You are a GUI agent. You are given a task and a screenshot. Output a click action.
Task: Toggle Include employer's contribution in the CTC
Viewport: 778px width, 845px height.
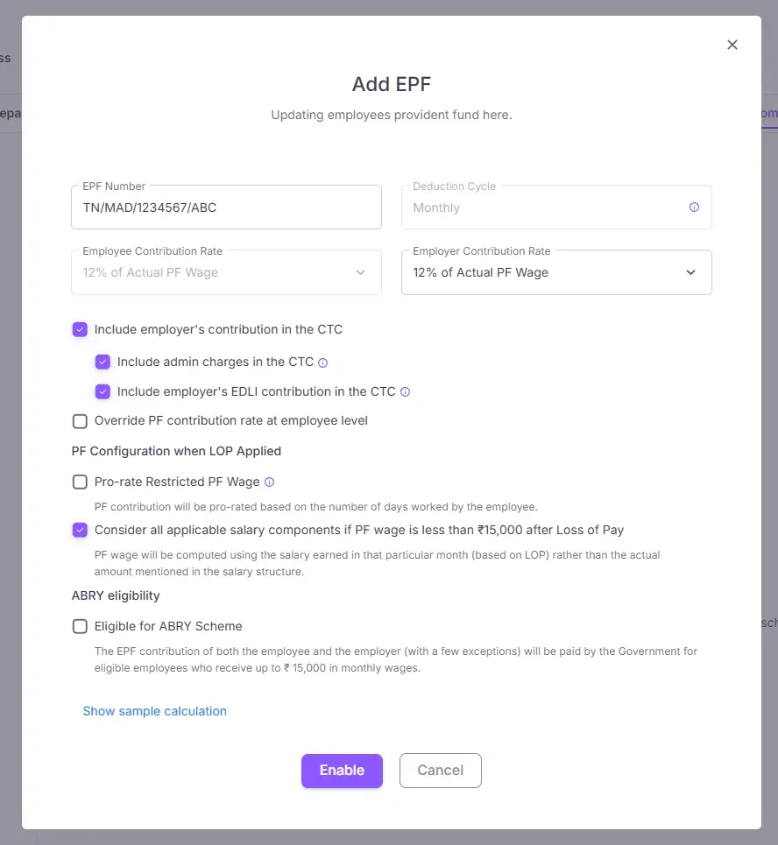80,329
